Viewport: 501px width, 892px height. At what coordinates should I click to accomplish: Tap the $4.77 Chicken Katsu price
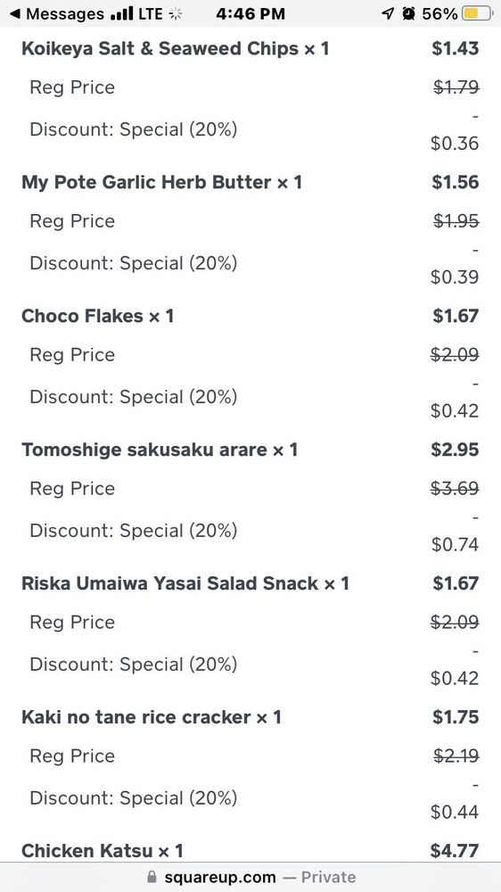pos(455,851)
